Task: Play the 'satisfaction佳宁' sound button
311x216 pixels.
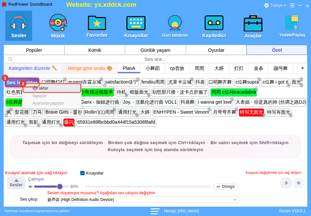Action: pyautogui.click(x=121, y=82)
